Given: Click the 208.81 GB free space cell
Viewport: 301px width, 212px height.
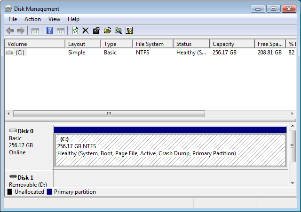Looking at the screenshot, I should pos(269,53).
